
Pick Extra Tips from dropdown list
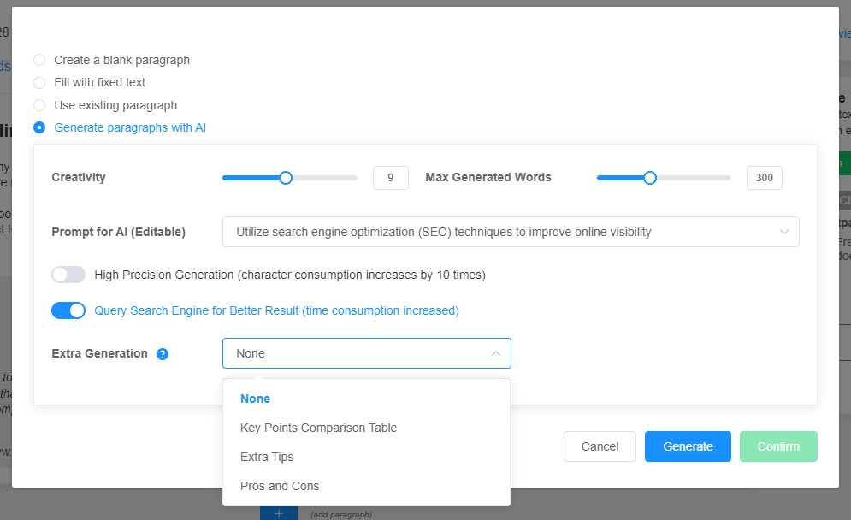point(366,457)
